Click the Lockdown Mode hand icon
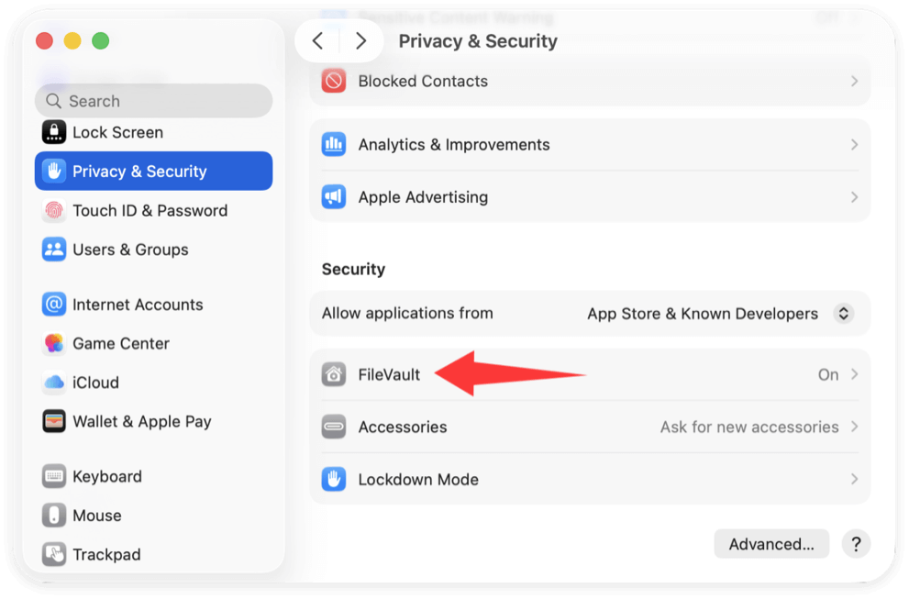The image size is (909, 599). coord(334,479)
